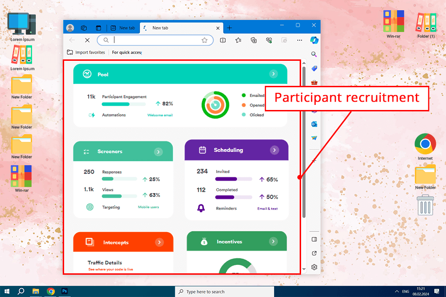Click the Invited progress bar
This screenshot has height=297, width=446.
[234, 179]
